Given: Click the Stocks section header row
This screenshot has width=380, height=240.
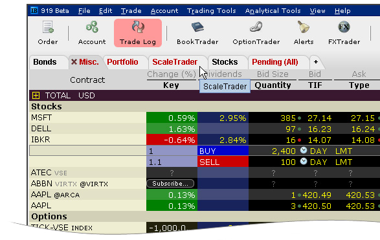Looking at the screenshot, I should (x=205, y=107).
